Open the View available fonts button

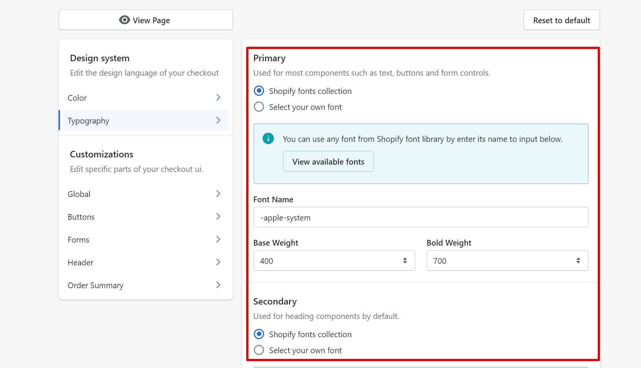point(328,161)
